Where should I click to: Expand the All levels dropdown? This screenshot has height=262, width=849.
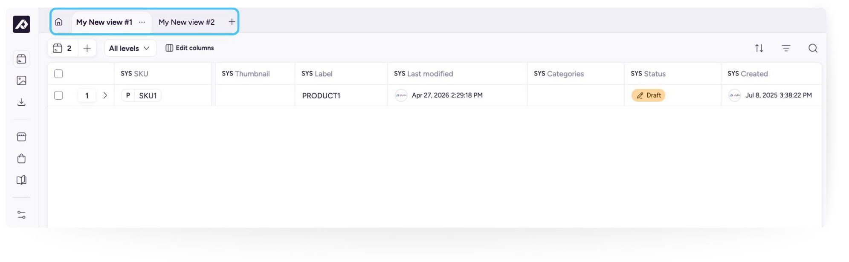(x=130, y=48)
